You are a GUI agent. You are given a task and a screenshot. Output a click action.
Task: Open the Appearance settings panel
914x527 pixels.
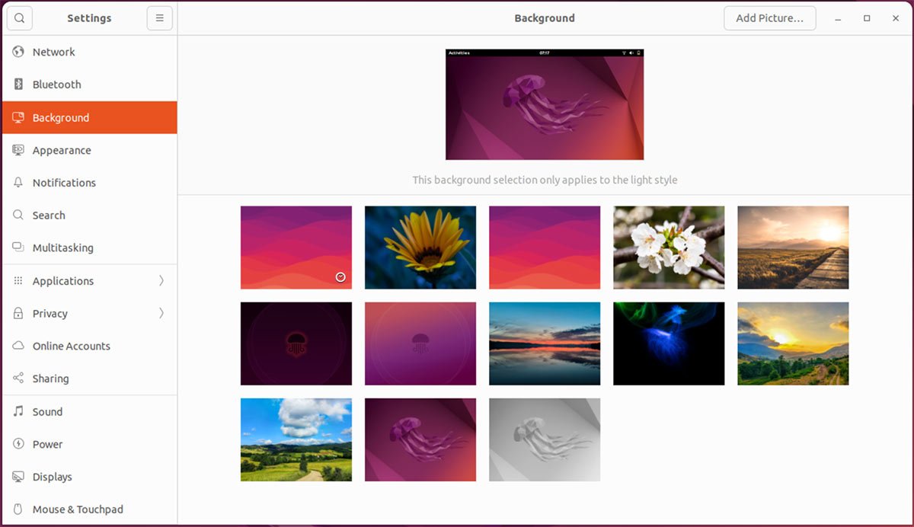pos(62,150)
